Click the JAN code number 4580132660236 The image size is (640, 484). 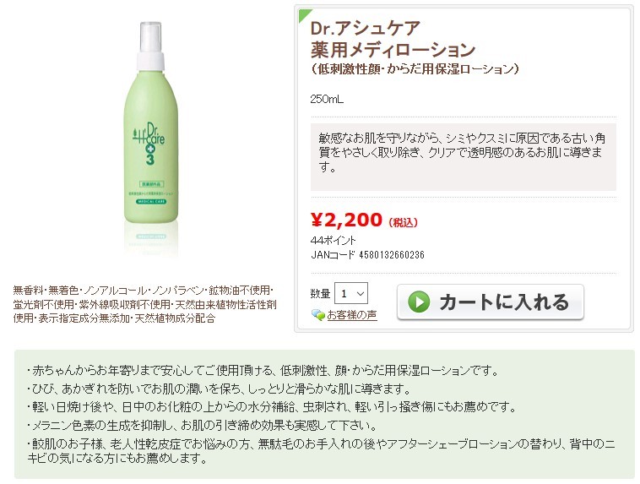point(392,255)
